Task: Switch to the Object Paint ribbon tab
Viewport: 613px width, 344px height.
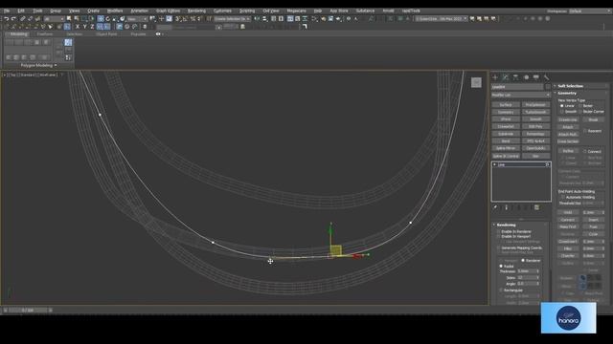Action: [106, 34]
